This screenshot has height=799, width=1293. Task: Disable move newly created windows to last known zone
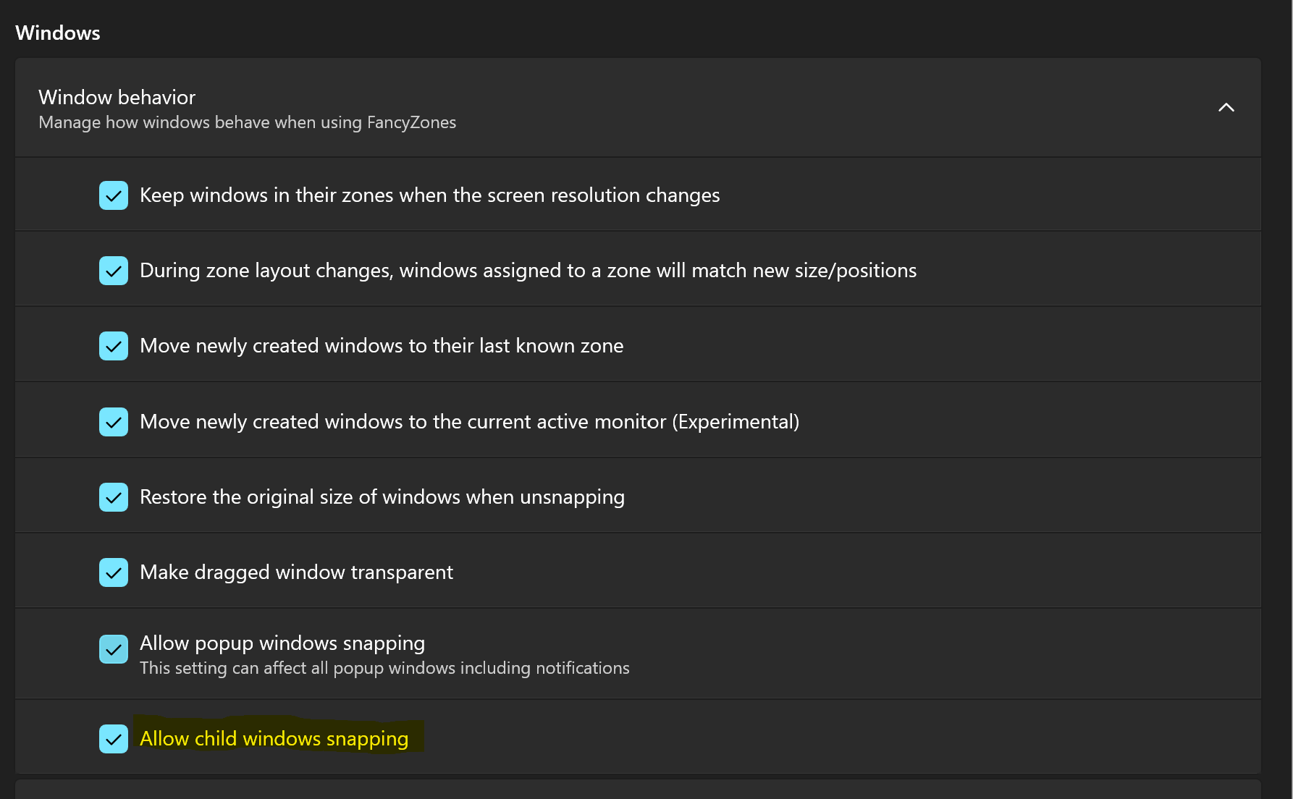pyautogui.click(x=114, y=345)
